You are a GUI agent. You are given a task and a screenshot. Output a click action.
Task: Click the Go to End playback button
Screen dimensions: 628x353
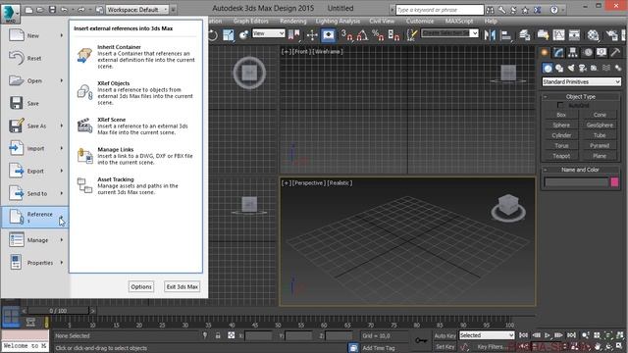coord(571,335)
